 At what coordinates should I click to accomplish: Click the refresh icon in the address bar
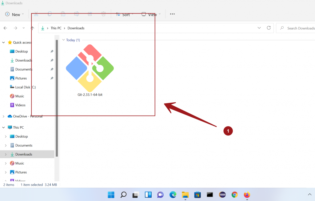tap(269, 28)
